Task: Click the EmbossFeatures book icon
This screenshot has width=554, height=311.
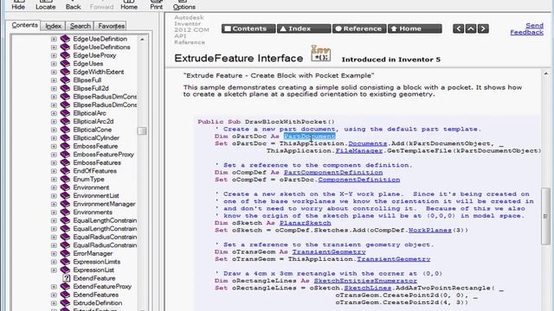Action: tap(65, 162)
